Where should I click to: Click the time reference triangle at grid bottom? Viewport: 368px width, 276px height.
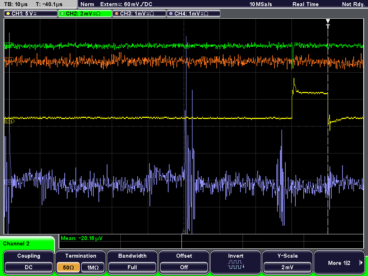click(184, 232)
